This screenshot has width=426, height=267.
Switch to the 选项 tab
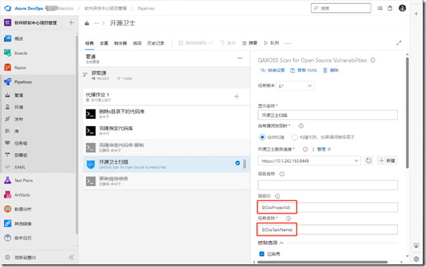point(137,43)
